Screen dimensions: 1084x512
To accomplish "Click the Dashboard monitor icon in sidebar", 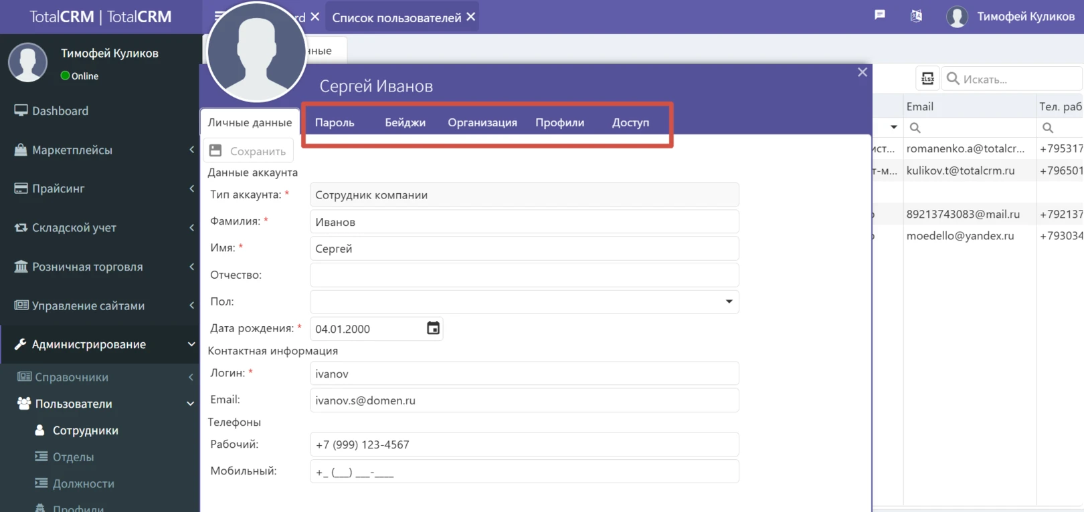I will click(21, 111).
